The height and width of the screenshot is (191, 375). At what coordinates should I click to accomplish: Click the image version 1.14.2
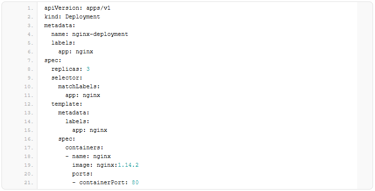point(128,165)
